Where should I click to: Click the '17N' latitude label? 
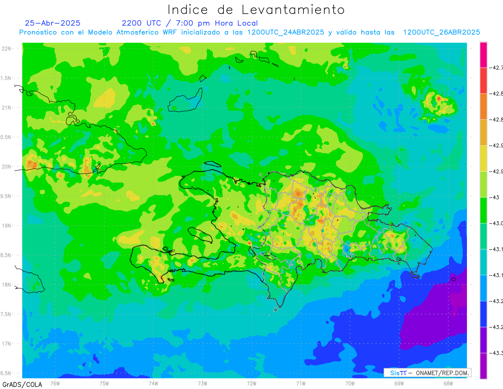point(7,344)
